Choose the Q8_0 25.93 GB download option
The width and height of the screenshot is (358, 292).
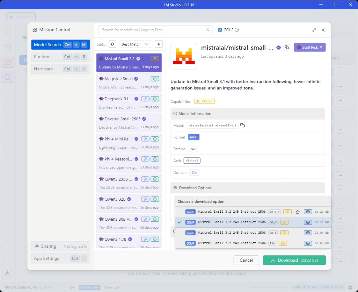(x=253, y=233)
